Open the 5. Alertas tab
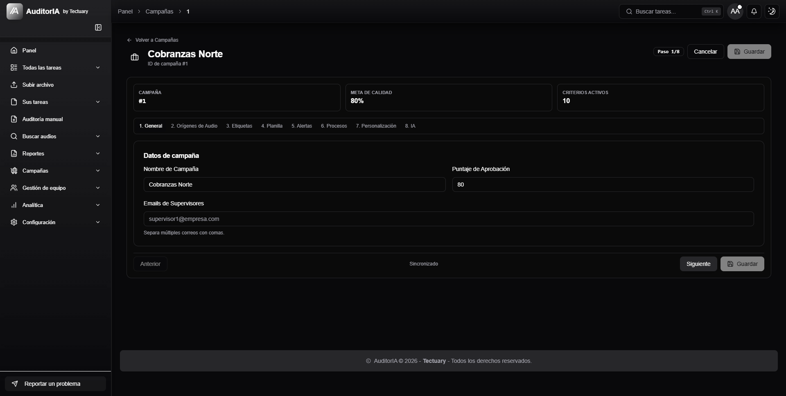This screenshot has width=786, height=396. 302,126
